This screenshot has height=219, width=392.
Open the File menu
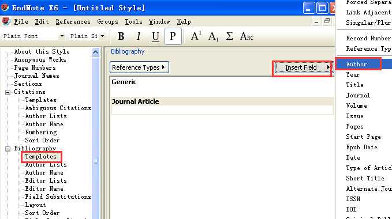point(21,22)
